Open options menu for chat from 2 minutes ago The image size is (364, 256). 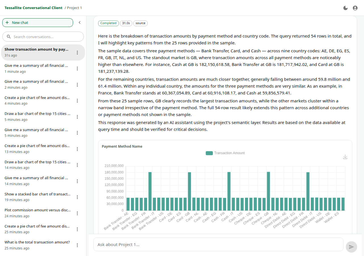pos(77,85)
